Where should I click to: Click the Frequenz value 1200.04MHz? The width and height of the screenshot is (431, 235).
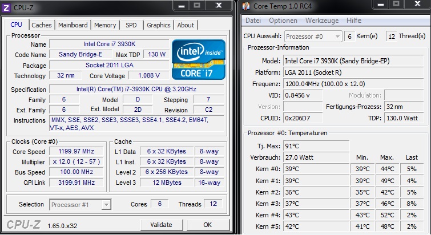(x=353, y=84)
